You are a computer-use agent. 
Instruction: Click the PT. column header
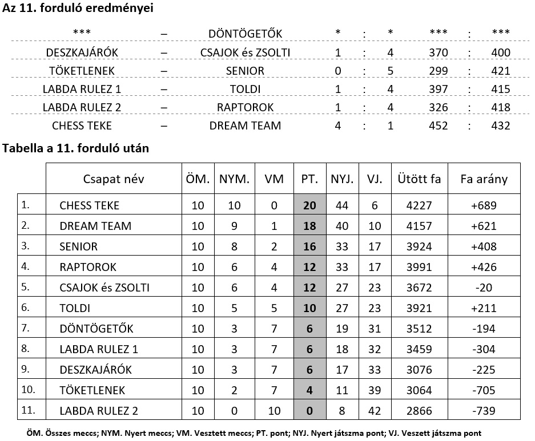[x=309, y=179]
